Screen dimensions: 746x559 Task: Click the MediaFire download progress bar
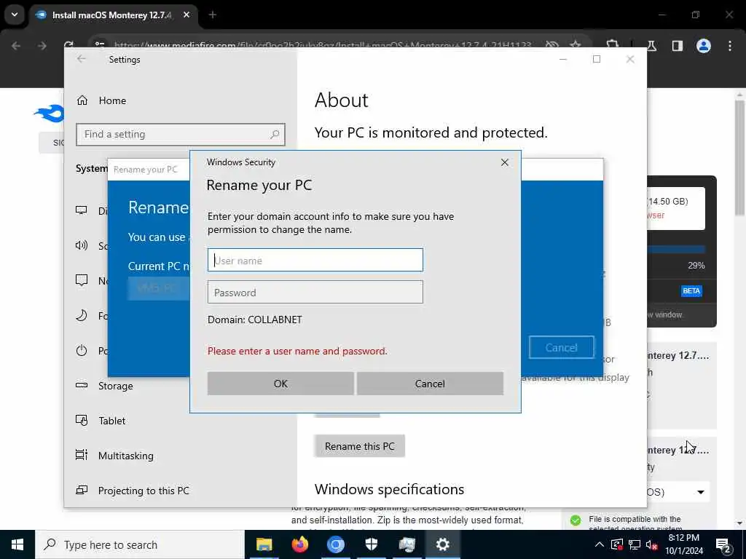click(676, 249)
